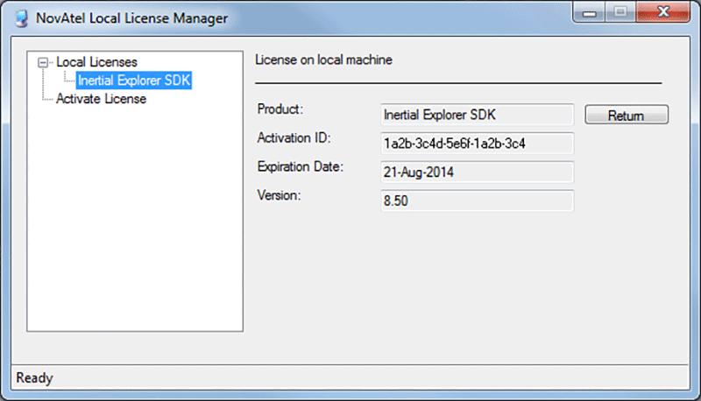The height and width of the screenshot is (401, 701).
Task: Minimize the License Manager window
Action: pyautogui.click(x=589, y=12)
